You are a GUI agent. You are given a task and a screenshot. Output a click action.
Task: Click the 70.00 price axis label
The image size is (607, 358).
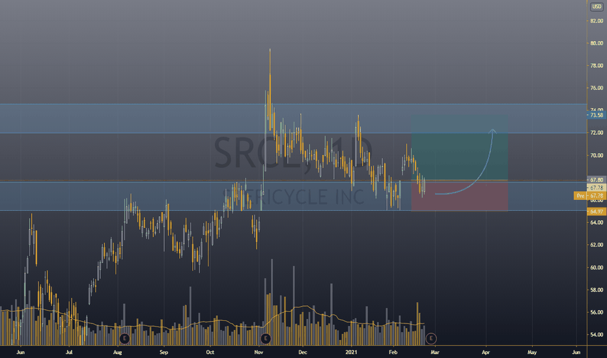click(x=597, y=155)
